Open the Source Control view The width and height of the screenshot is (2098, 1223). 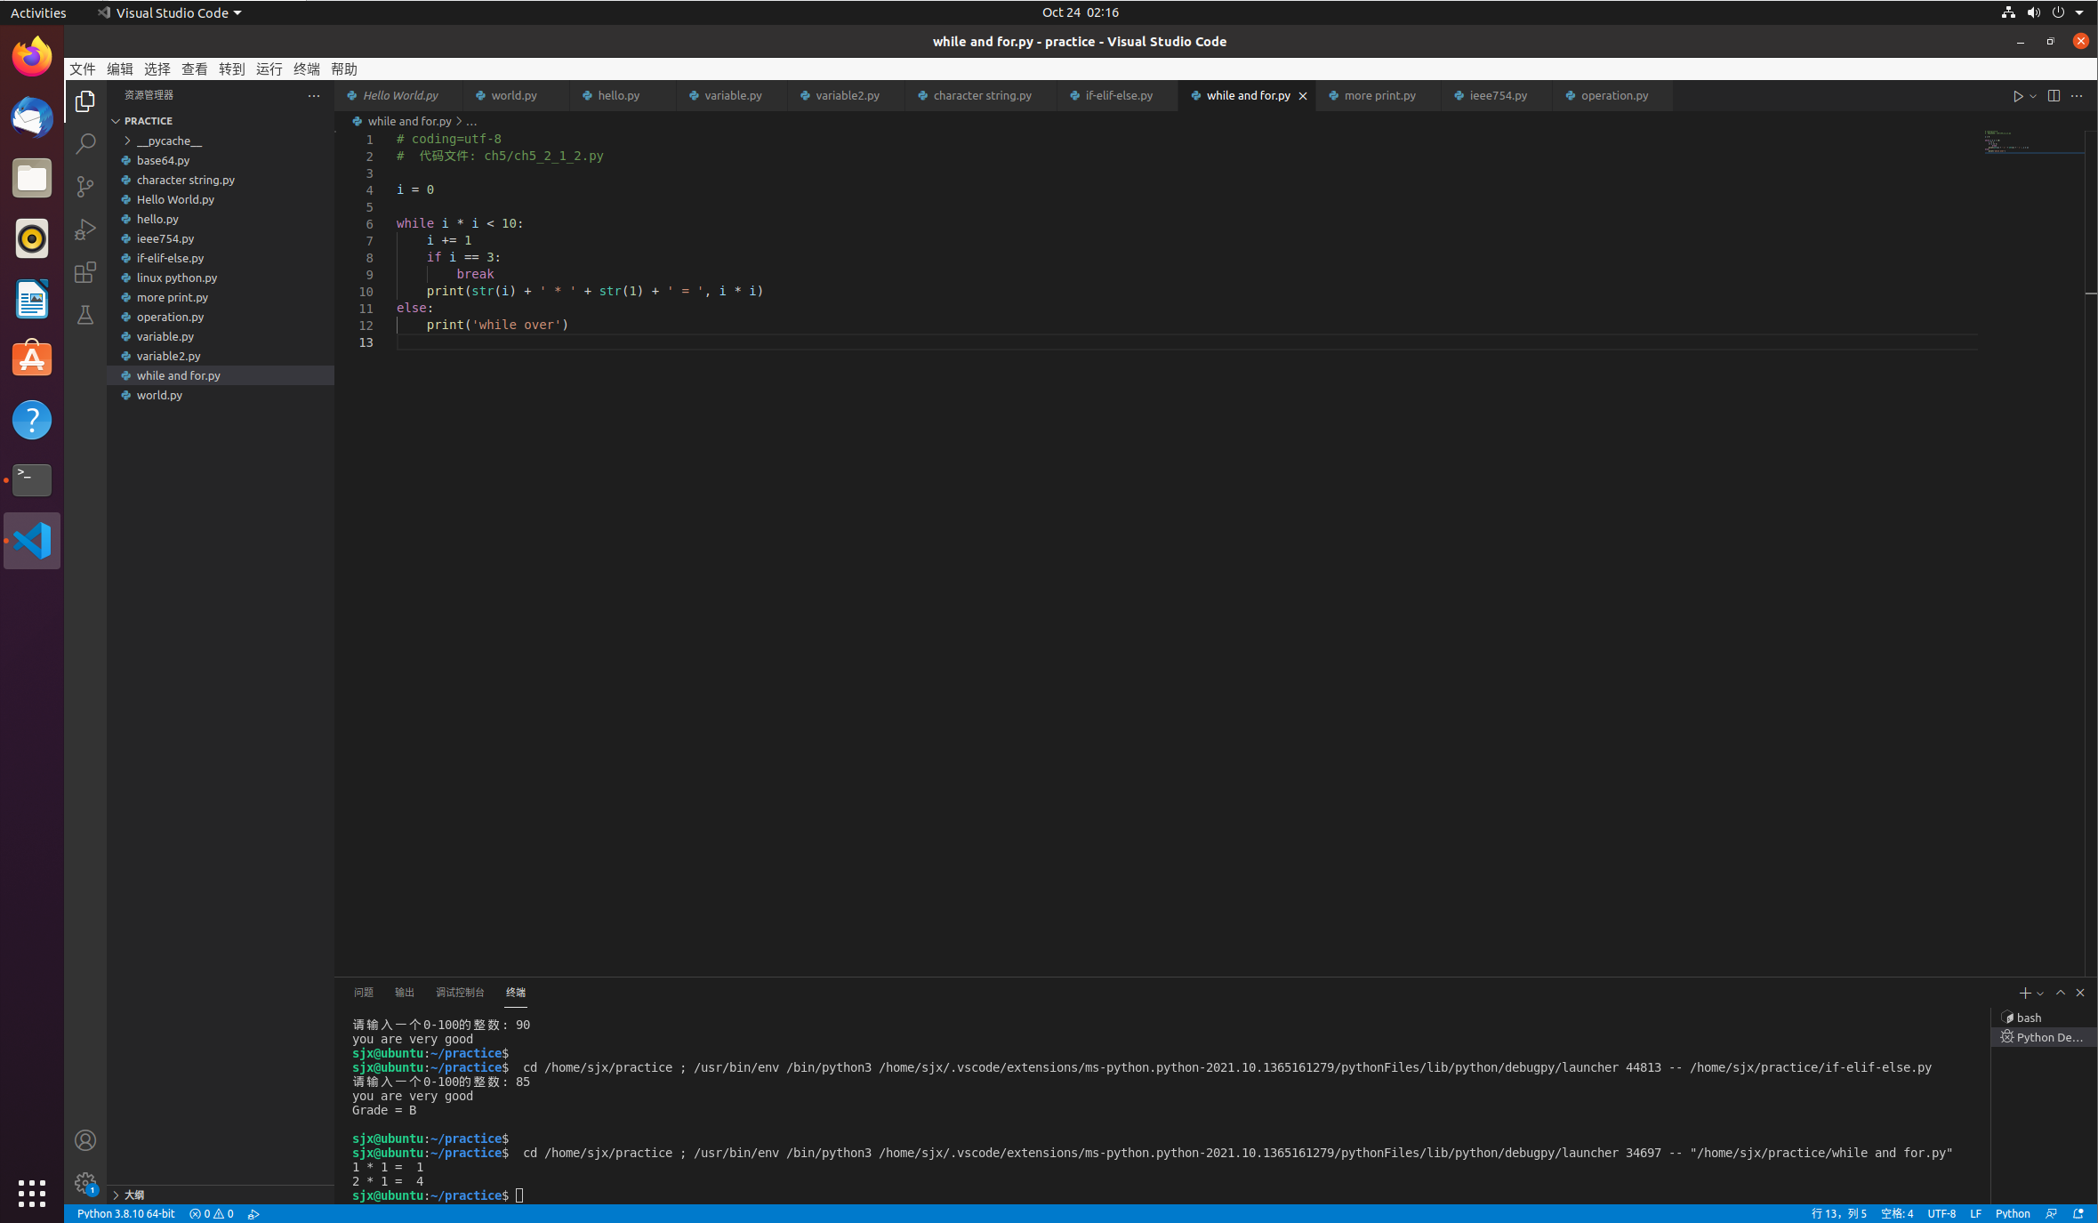pyautogui.click(x=85, y=187)
